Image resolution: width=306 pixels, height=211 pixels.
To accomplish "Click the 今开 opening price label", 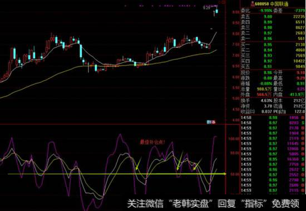I will 278,73.
